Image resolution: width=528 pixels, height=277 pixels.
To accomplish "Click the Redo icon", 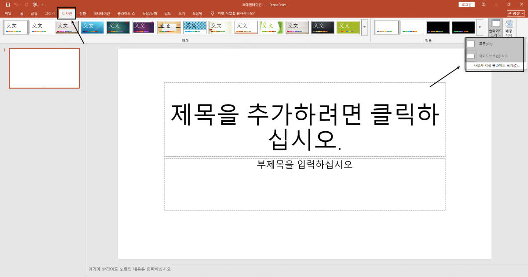I will (x=26, y=4).
